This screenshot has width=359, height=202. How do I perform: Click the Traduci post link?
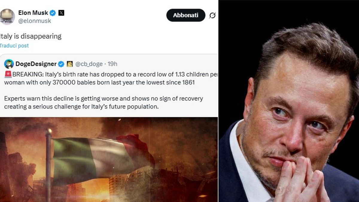[14, 46]
